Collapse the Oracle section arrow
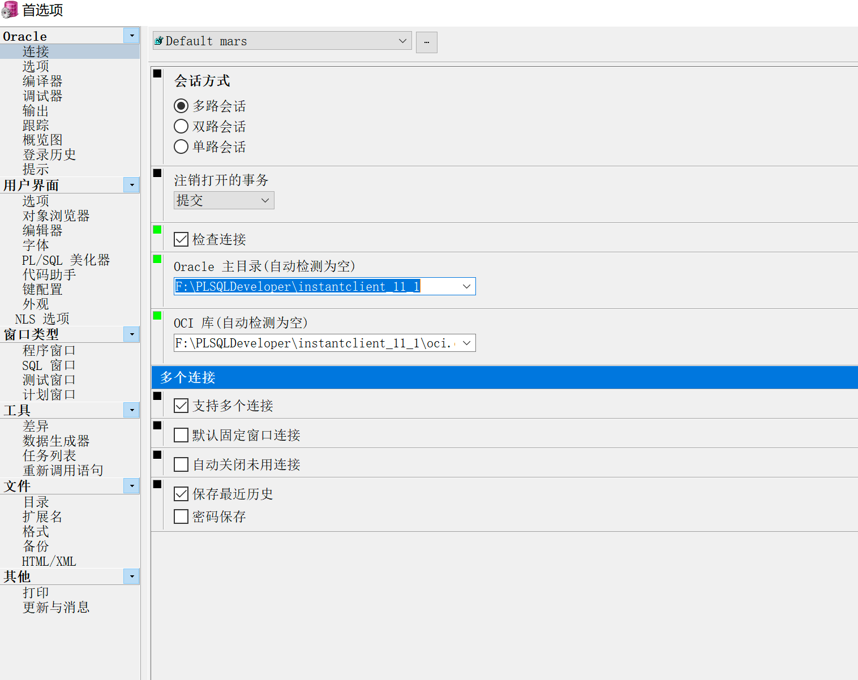858x680 pixels. 131,36
